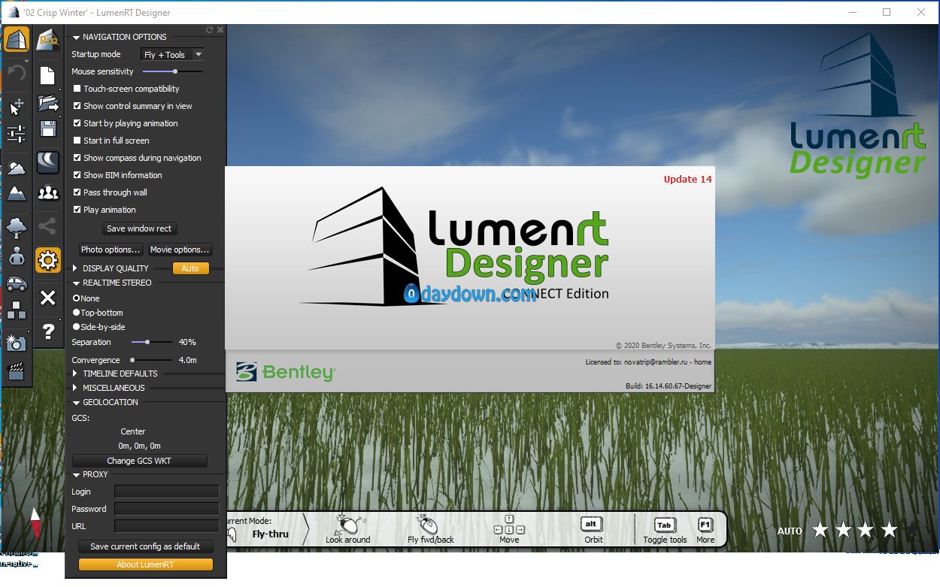940x587 pixels.
Task: Click the small undock arrow in panel header
Action: point(210,30)
